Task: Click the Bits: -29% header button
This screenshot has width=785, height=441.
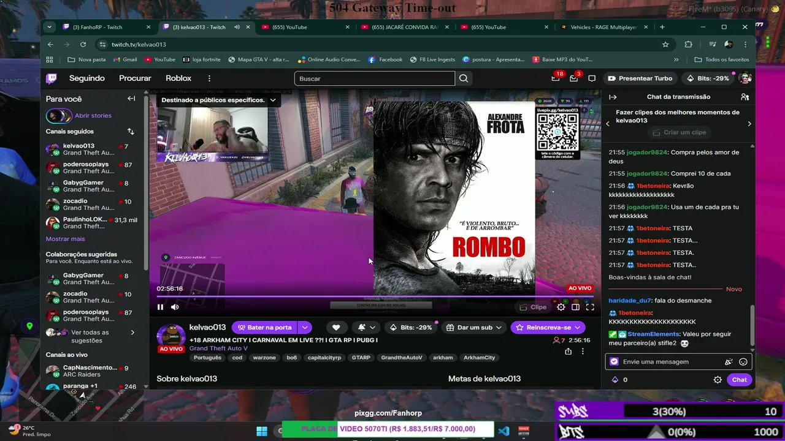Action: tap(708, 78)
